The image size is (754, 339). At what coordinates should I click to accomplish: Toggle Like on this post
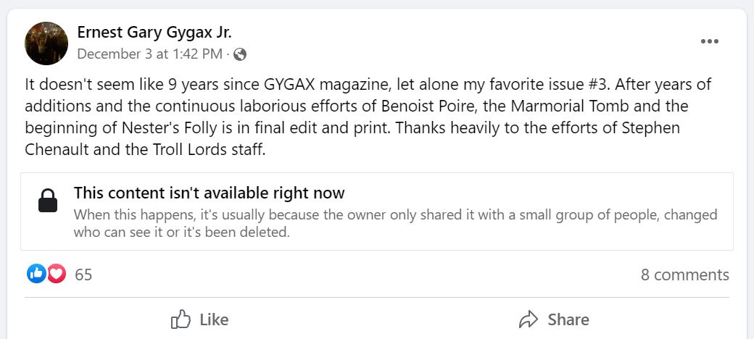(200, 319)
